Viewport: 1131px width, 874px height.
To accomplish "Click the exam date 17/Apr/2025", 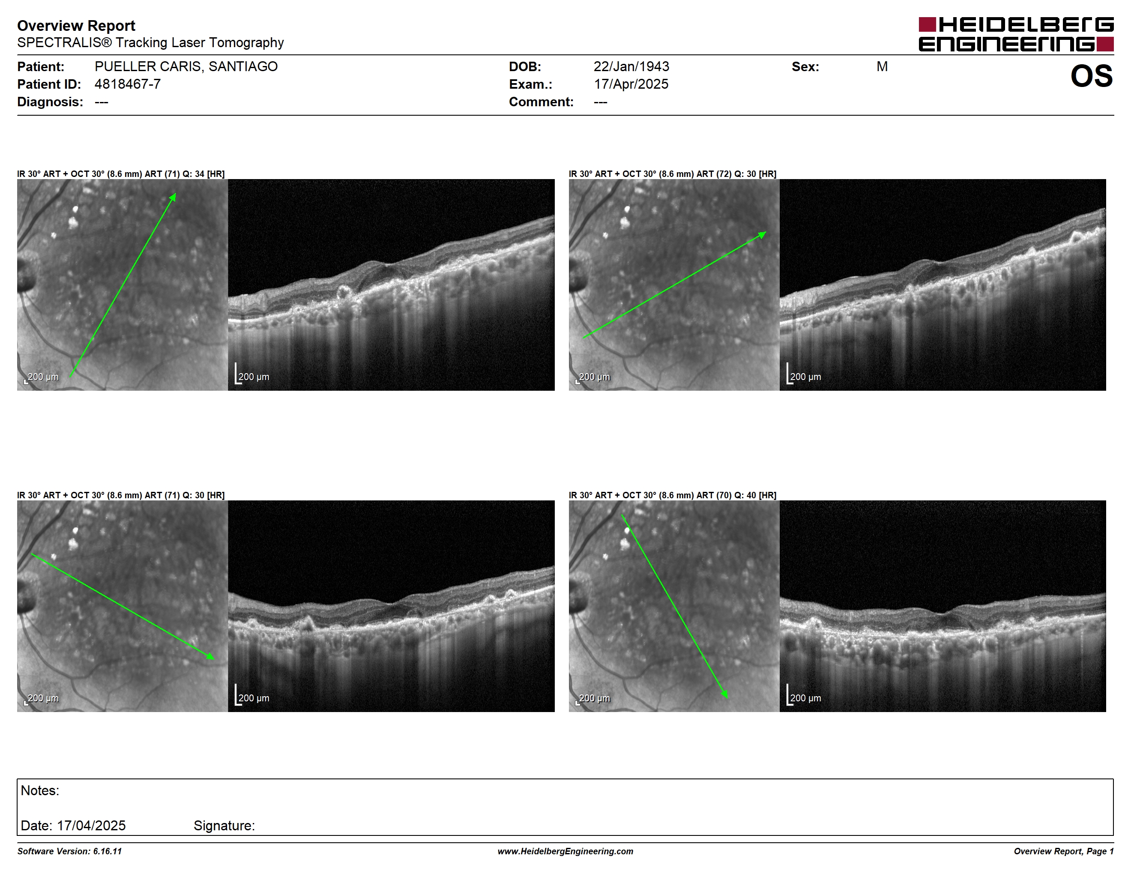I will coord(631,84).
